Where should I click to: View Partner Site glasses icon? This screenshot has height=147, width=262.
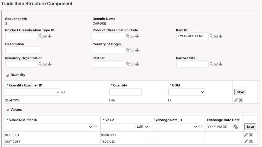[x=216, y=64]
